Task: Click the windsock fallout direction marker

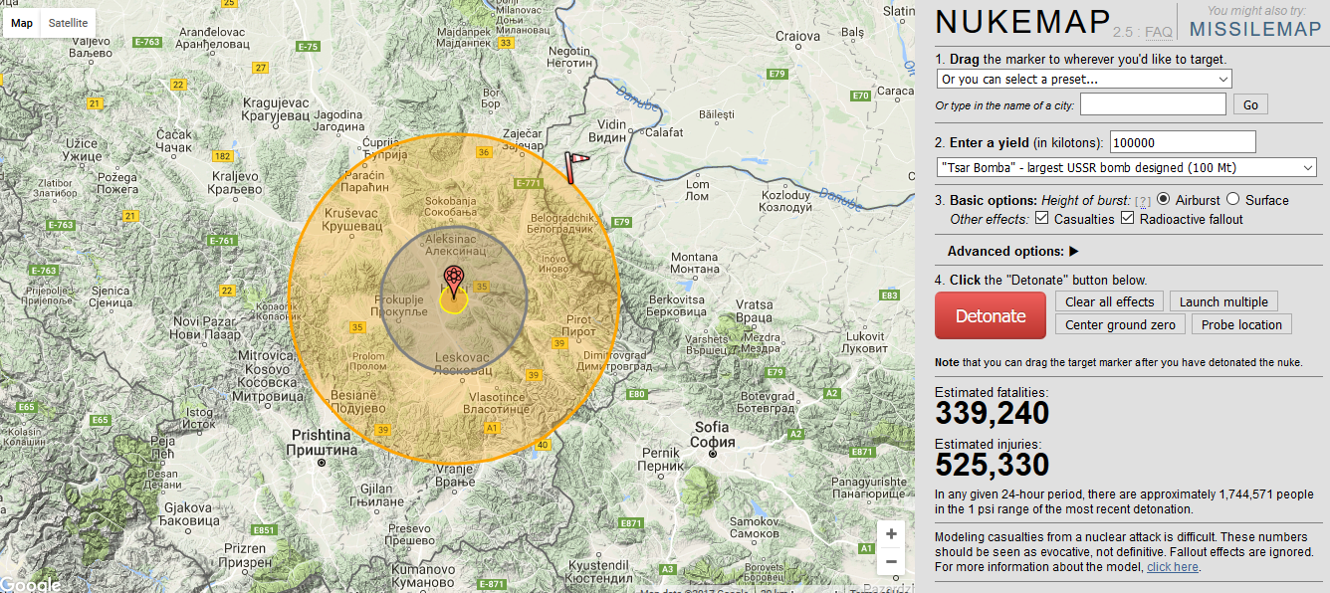Action: point(575,165)
